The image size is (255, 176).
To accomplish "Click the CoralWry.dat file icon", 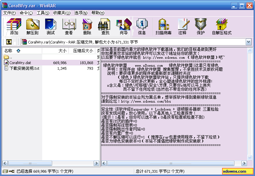I will pyautogui.click(x=6, y=63).
